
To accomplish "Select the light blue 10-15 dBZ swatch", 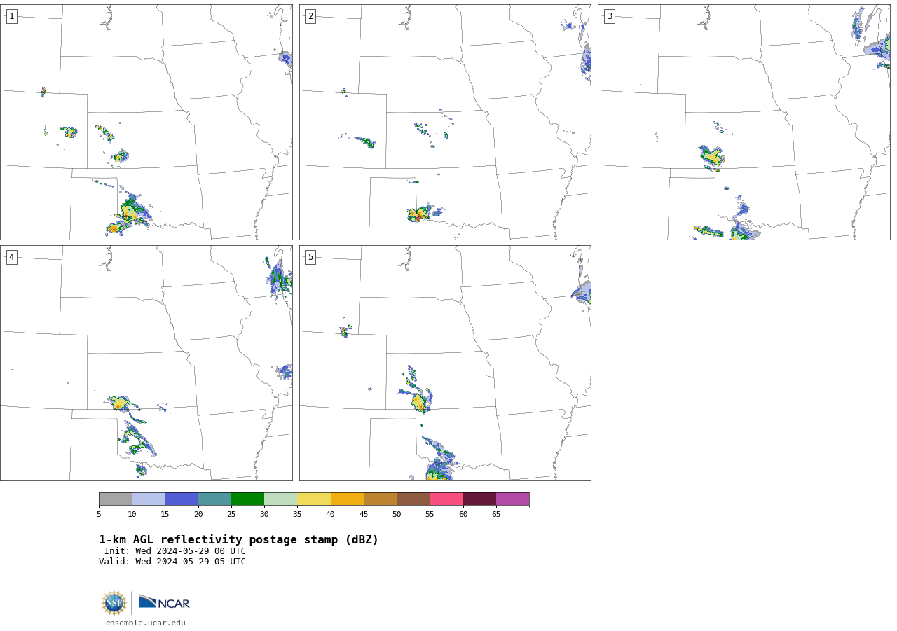I will pyautogui.click(x=149, y=499).
